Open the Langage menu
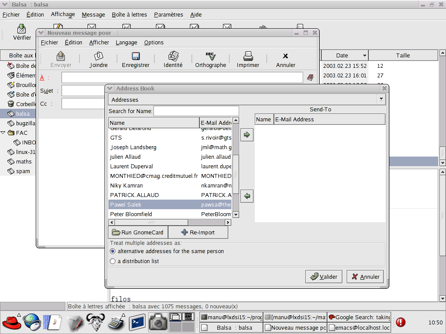Image resolution: width=446 pixels, height=334 pixels. point(126,42)
